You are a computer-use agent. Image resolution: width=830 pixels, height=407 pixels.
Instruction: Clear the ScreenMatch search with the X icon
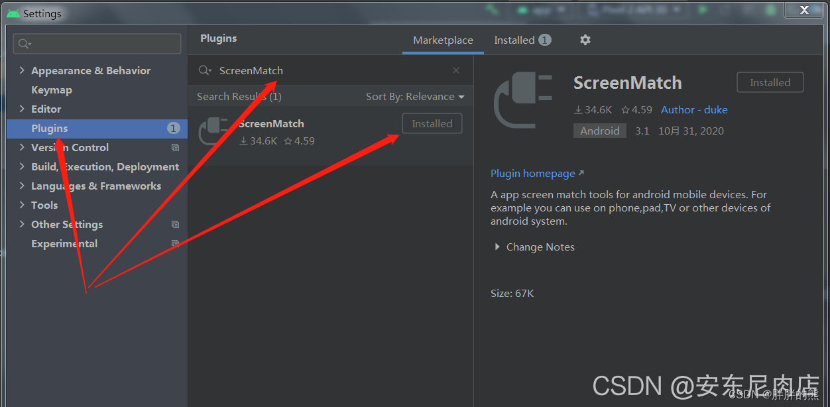(x=456, y=70)
